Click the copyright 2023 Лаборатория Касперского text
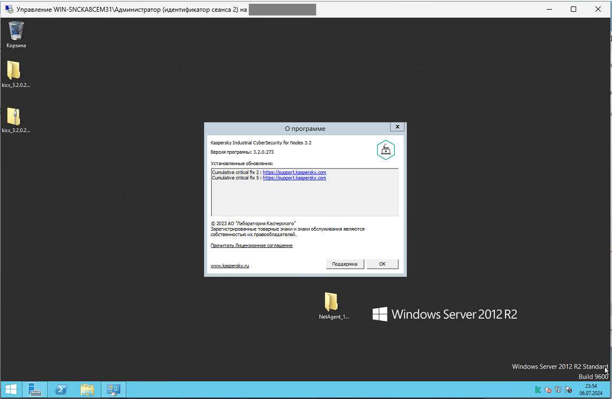This screenshot has width=612, height=399. [253, 224]
